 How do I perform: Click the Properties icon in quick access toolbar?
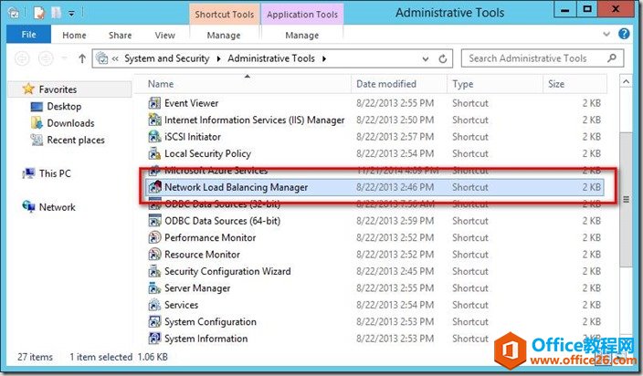pyautogui.click(x=39, y=13)
